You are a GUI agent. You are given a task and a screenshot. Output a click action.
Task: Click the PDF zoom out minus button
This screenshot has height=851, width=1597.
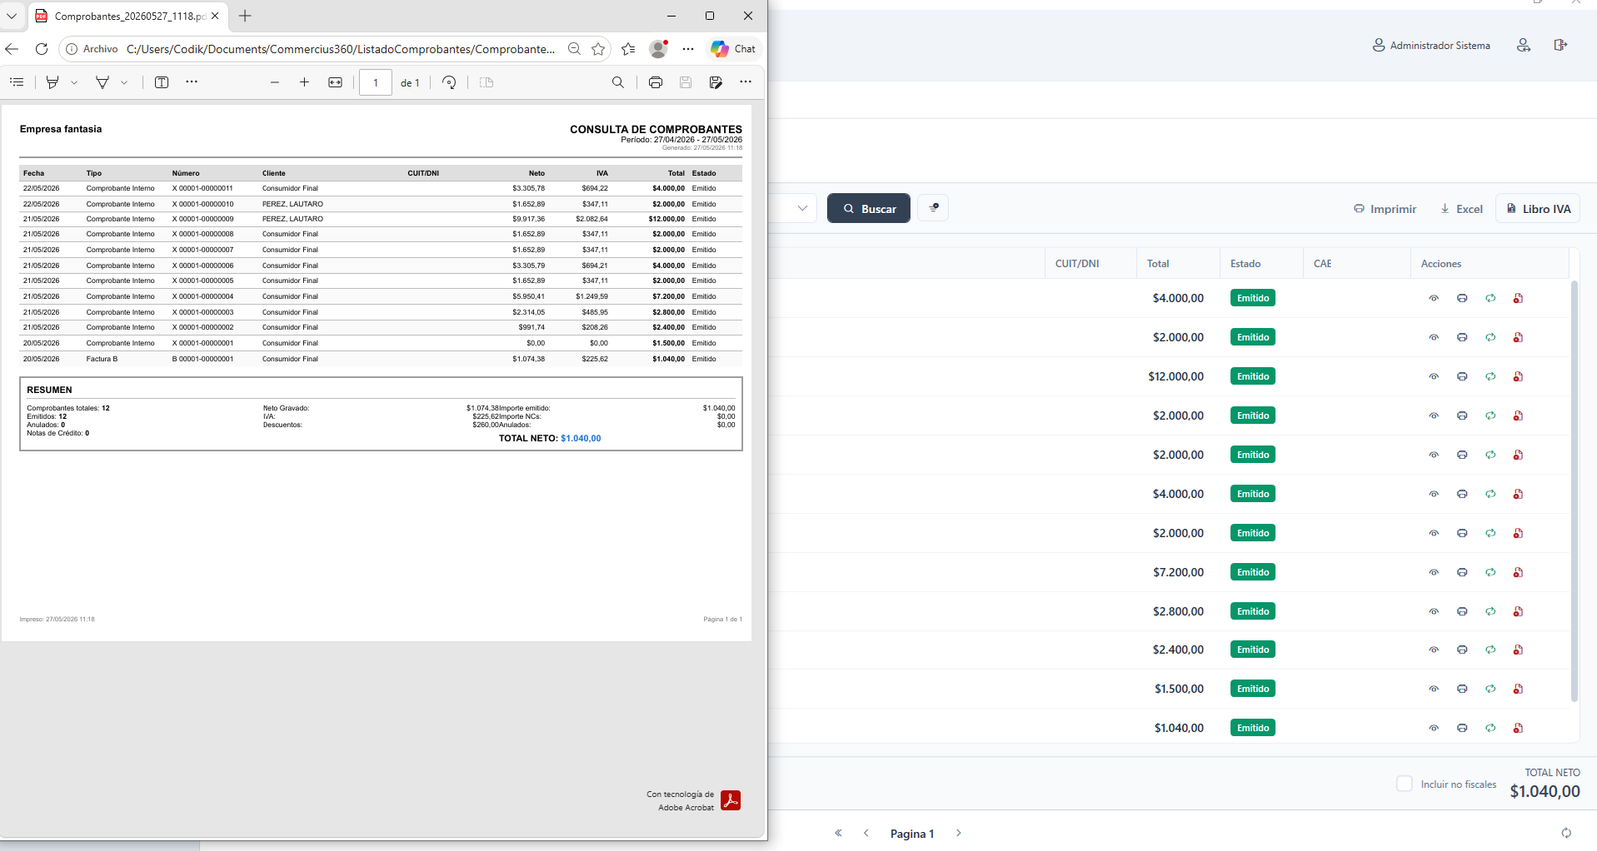point(275,82)
